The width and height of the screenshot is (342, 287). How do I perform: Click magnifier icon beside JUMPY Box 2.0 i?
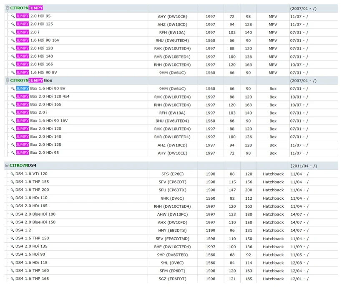click(x=13, y=112)
